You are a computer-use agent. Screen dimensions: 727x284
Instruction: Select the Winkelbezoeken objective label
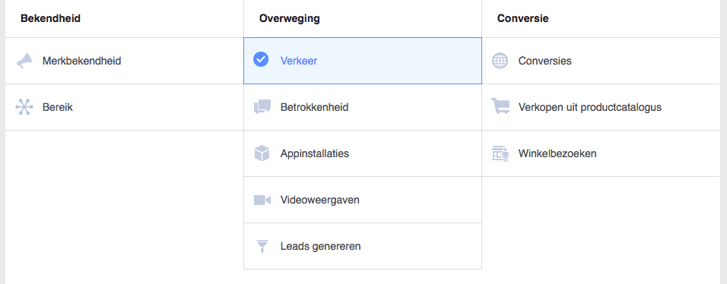coord(557,153)
